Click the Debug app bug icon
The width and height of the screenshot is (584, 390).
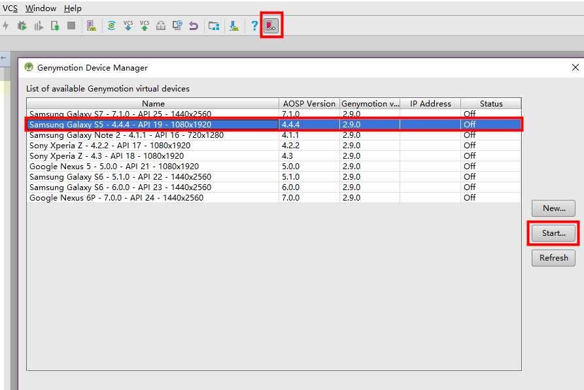[x=22, y=25]
